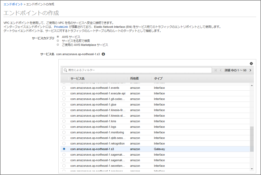Select the monitoring service entry

(x=64, y=132)
